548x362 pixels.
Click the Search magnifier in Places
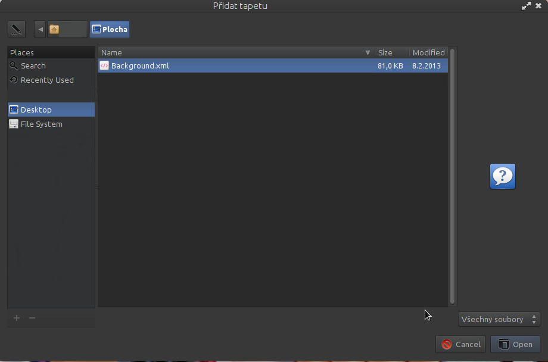coord(14,65)
